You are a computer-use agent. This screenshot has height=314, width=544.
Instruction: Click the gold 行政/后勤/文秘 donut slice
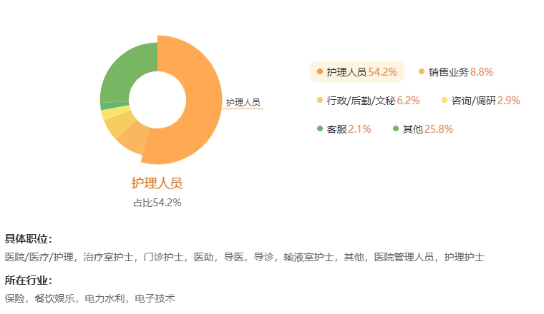click(118, 123)
